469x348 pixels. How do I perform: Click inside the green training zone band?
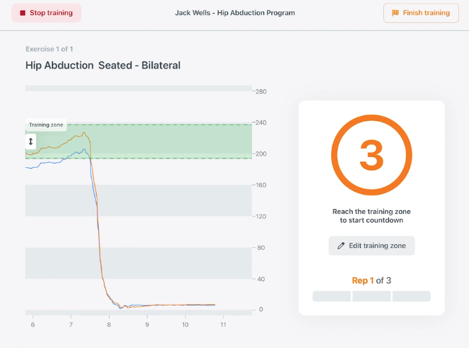(x=173, y=141)
